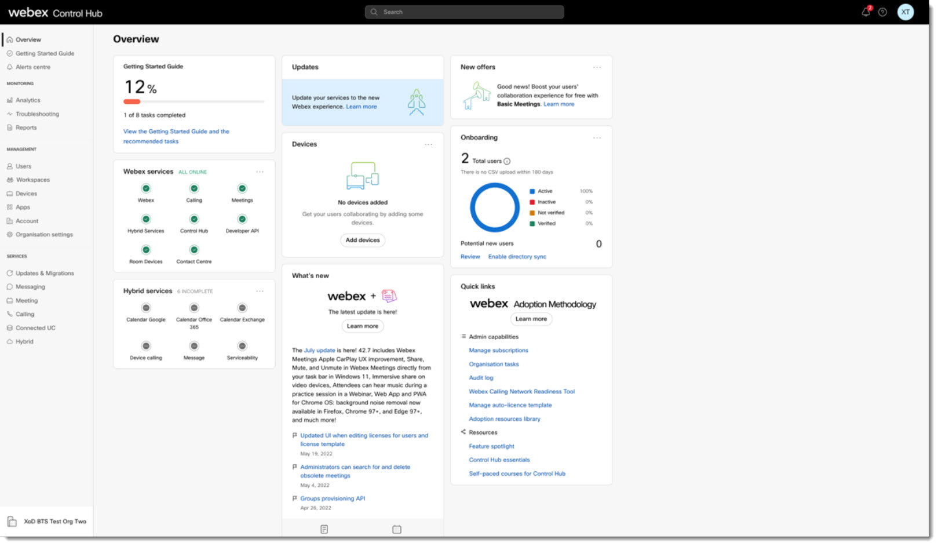Click the search magnifier icon
Screen dimensions: 938x546
click(374, 12)
